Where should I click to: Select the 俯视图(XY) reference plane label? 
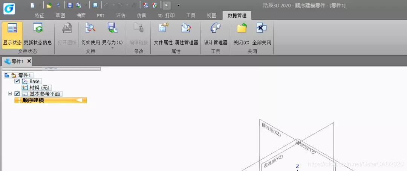pos(306,147)
